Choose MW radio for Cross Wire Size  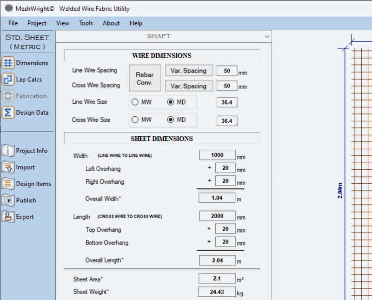(135, 120)
